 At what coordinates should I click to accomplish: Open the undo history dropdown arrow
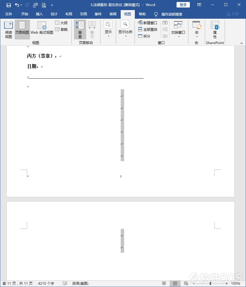point(21,5)
